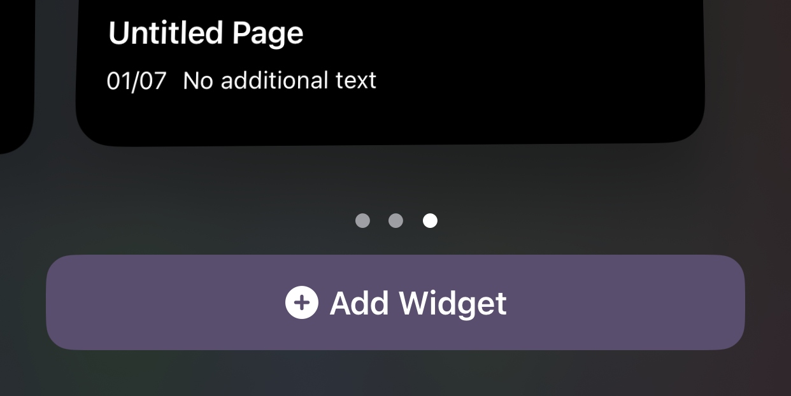Screen dimensions: 791x396
Task: Click the plus icon on Add Widget
Action: (301, 302)
